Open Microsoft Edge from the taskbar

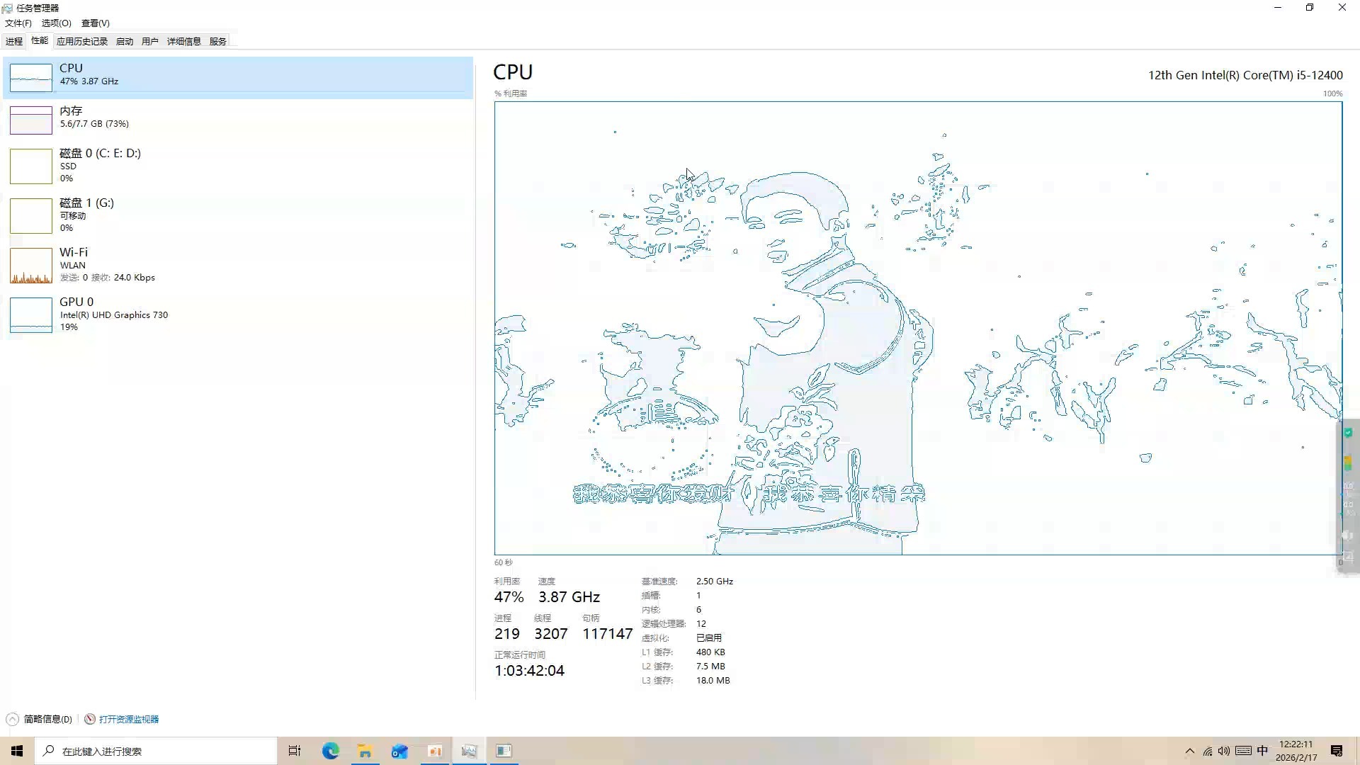tap(331, 751)
